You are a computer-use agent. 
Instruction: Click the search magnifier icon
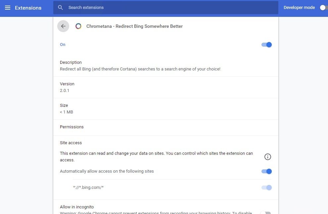point(61,8)
